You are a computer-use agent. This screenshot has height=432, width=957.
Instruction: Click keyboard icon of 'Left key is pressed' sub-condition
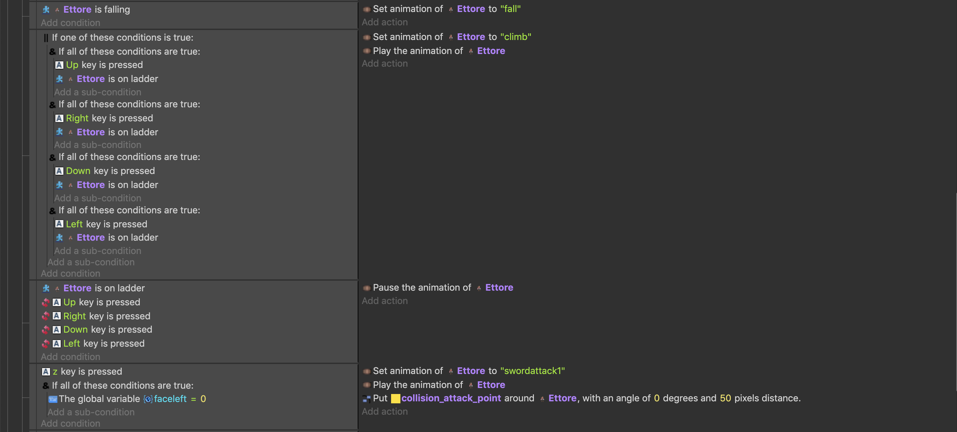coord(59,224)
